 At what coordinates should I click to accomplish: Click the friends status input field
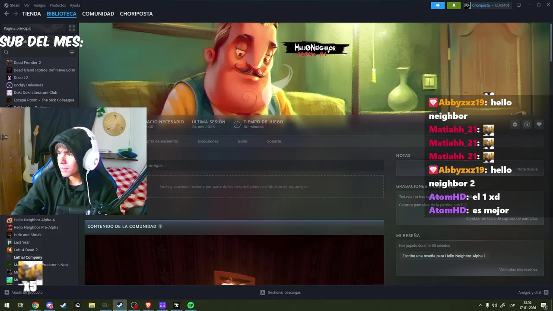(x=265, y=165)
